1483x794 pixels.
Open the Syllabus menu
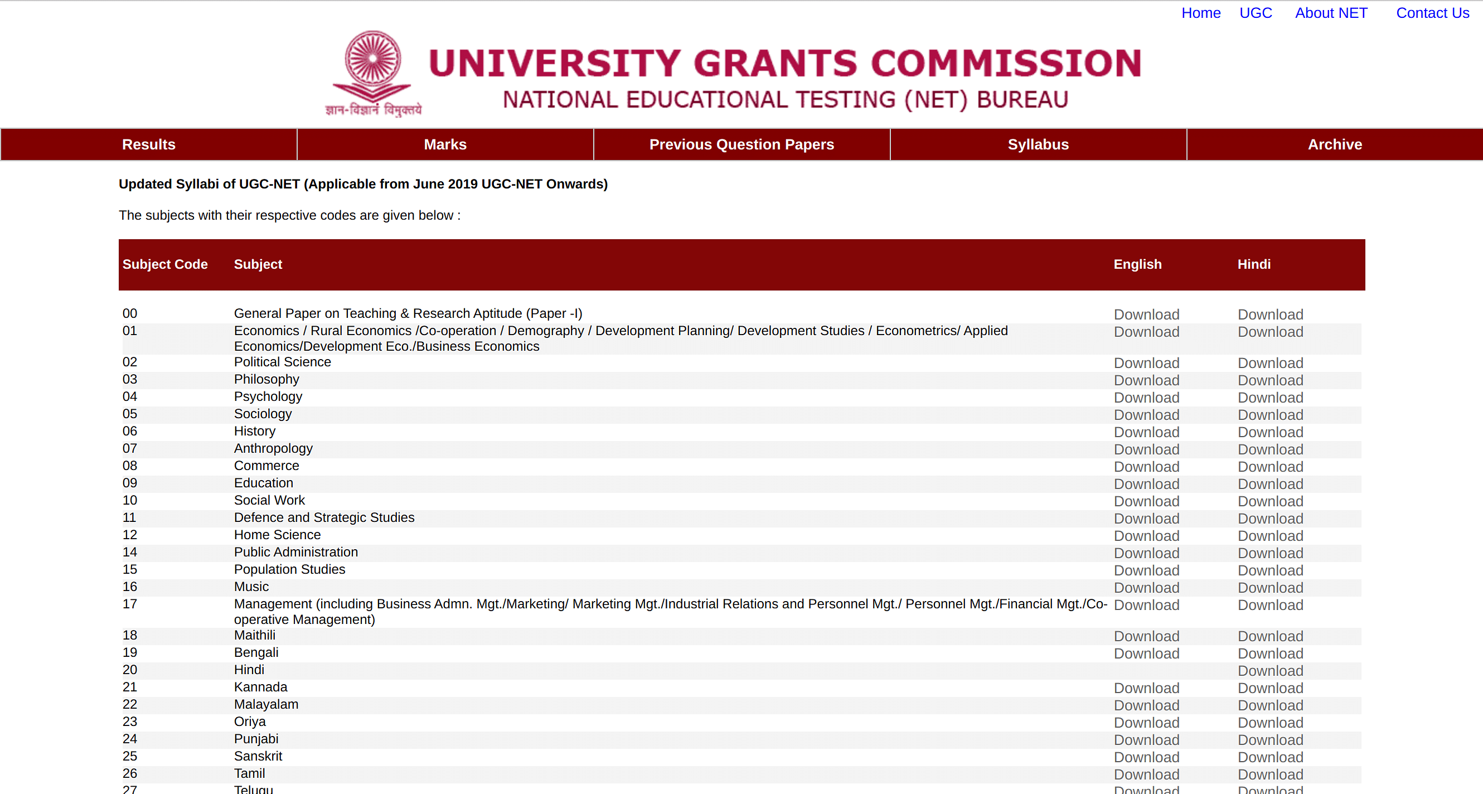(x=1038, y=144)
